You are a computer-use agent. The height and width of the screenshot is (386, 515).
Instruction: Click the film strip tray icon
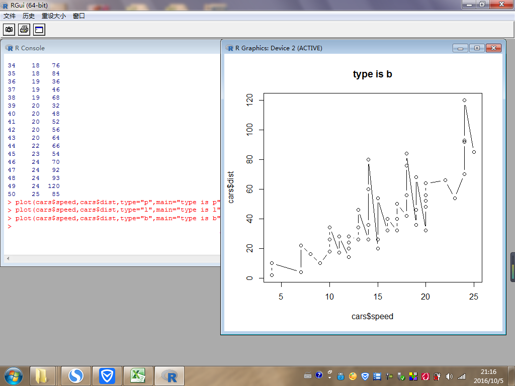377,376
